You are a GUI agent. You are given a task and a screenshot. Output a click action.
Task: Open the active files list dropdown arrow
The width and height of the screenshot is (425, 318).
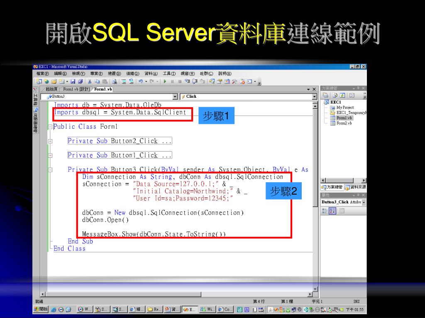[x=308, y=89]
